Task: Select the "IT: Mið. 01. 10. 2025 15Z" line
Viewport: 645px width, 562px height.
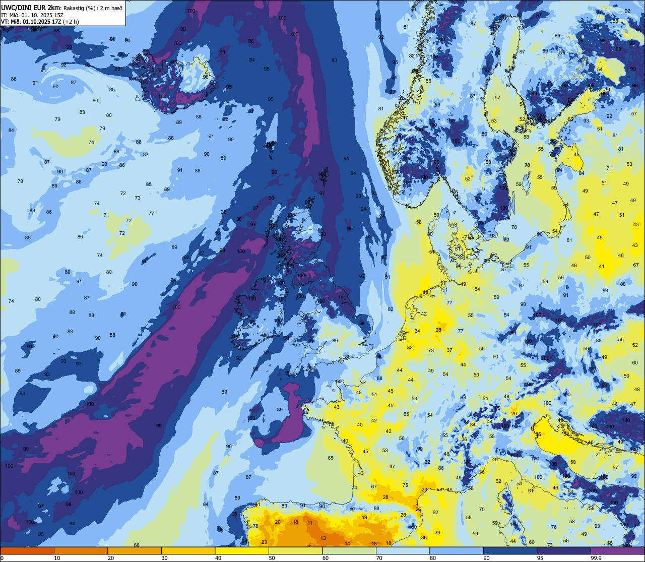Action: click(x=32, y=15)
